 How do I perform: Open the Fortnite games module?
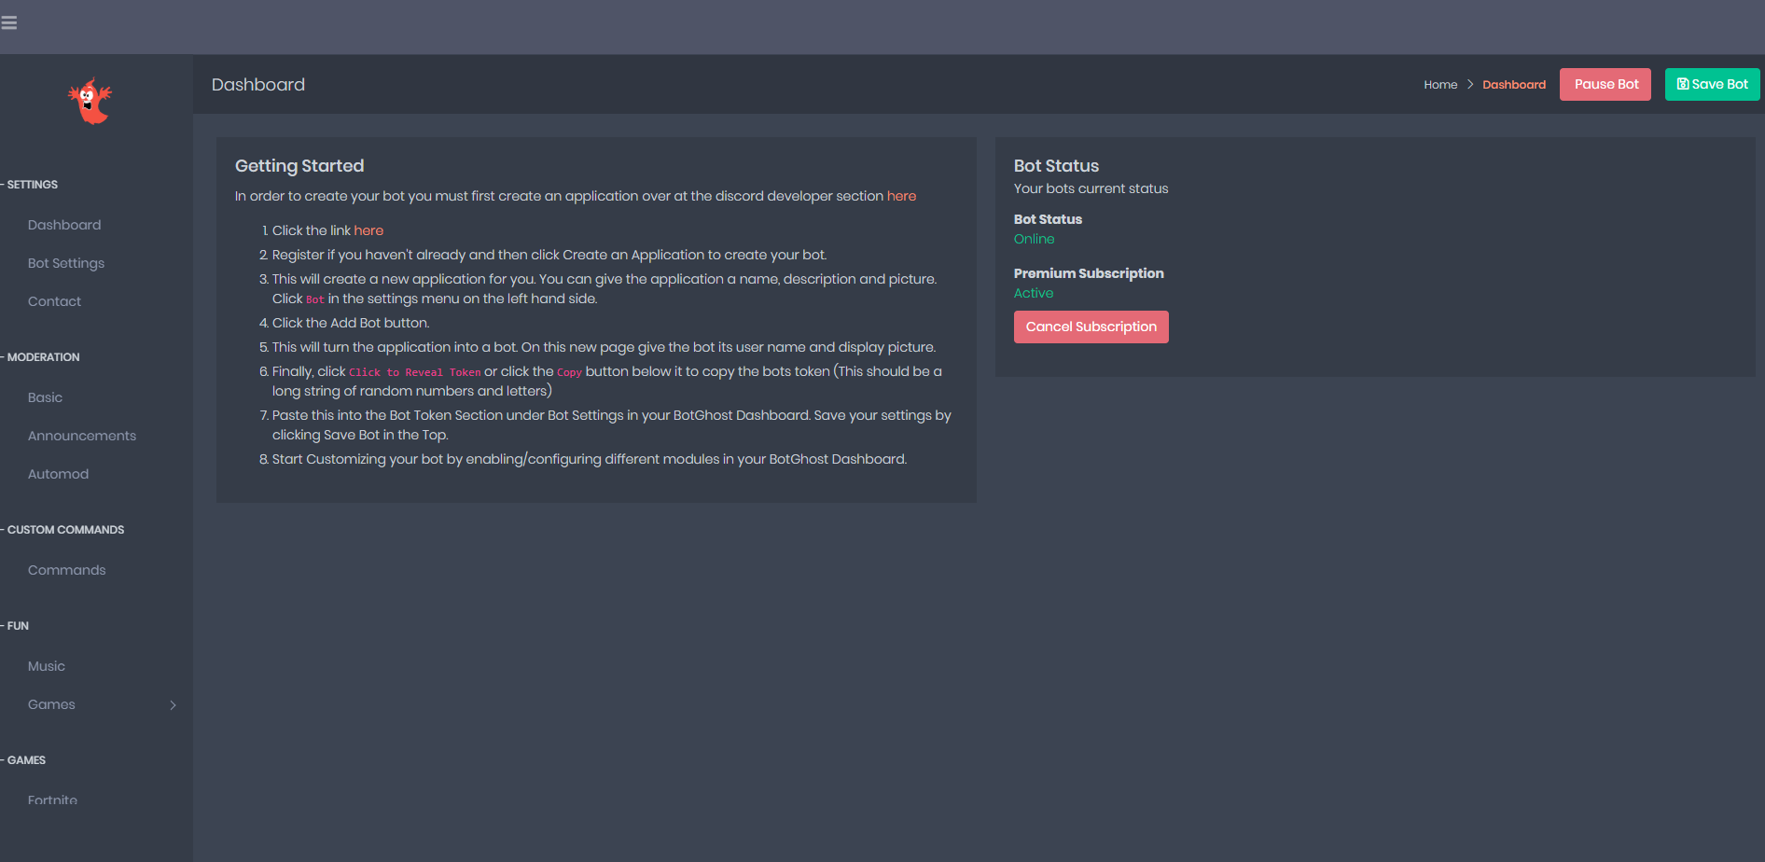[52, 799]
